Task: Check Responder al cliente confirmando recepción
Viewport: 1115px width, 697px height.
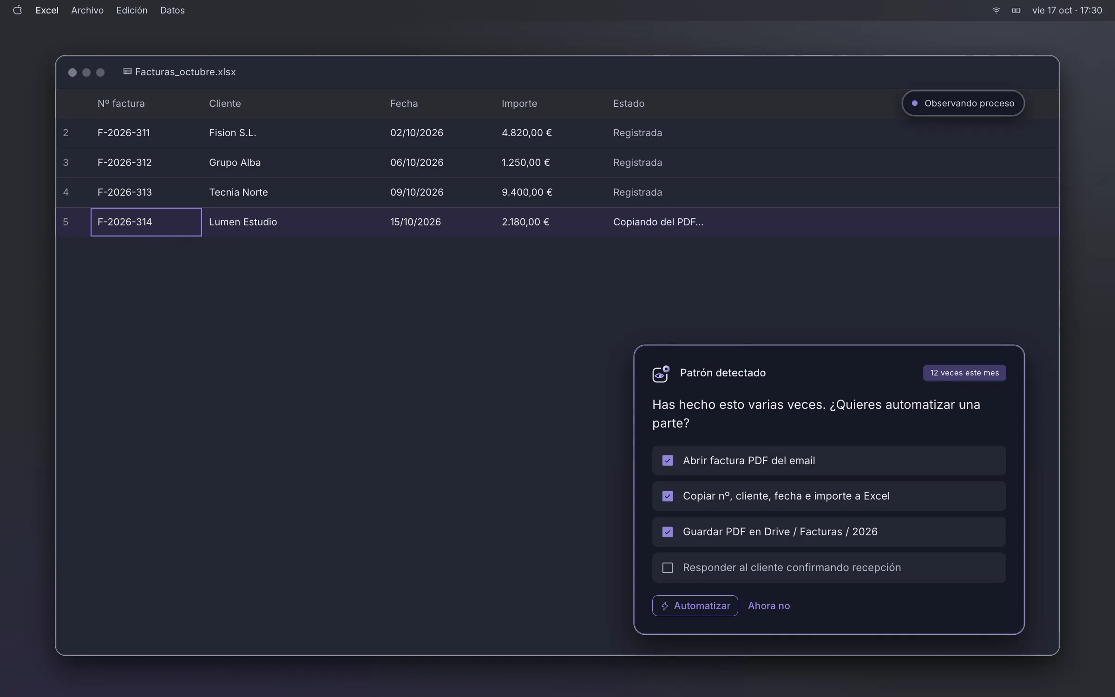Action: 668,567
